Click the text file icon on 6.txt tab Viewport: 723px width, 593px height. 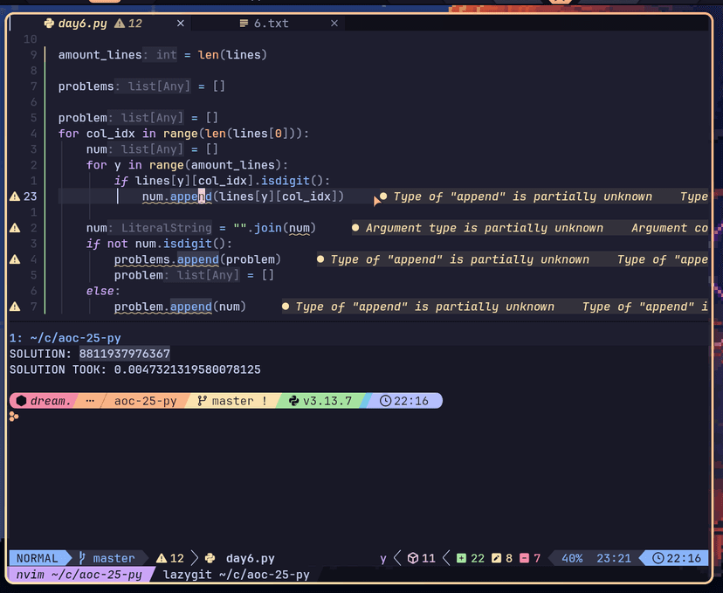click(244, 24)
